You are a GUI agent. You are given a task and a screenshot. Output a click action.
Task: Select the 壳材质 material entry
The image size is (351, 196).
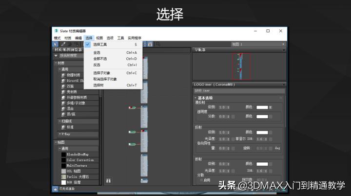coord(72,92)
